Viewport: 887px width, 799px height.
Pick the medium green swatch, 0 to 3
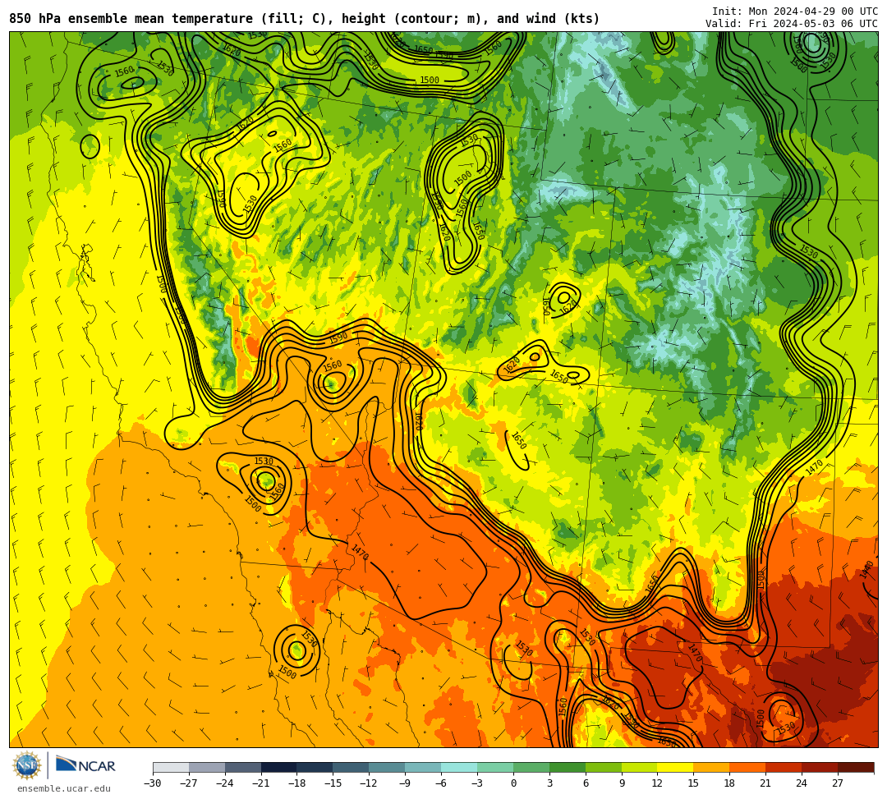[x=531, y=767]
